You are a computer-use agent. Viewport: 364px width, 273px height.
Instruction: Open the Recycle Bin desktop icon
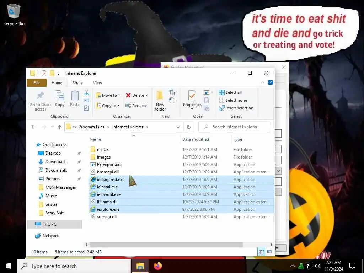pos(14,15)
